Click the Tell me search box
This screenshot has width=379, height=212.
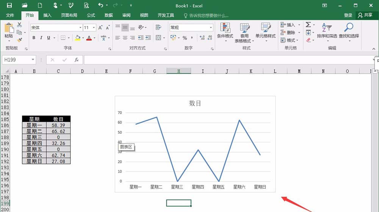click(206, 16)
